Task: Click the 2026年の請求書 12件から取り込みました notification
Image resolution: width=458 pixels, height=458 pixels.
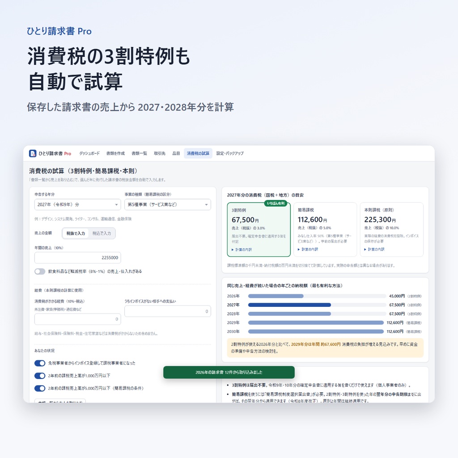Action: point(229,373)
